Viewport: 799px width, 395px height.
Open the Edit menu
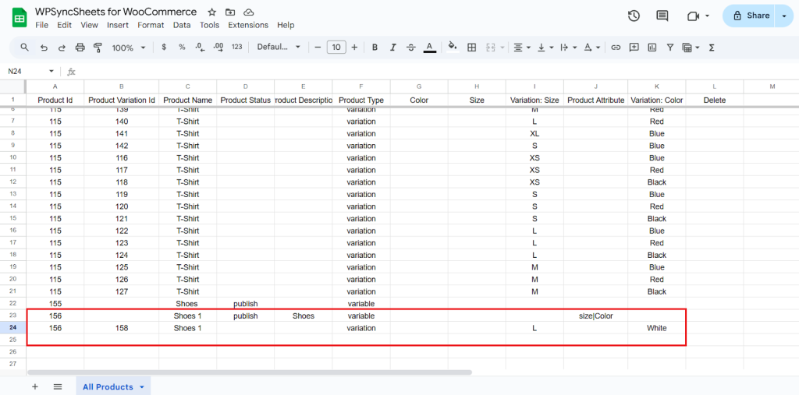pyautogui.click(x=64, y=25)
